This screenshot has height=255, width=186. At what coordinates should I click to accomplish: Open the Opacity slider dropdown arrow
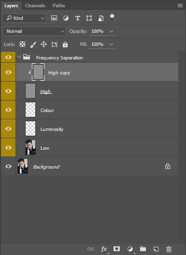111,31
